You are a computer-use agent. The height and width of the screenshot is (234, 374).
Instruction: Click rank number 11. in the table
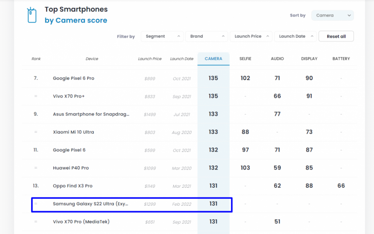point(36,150)
